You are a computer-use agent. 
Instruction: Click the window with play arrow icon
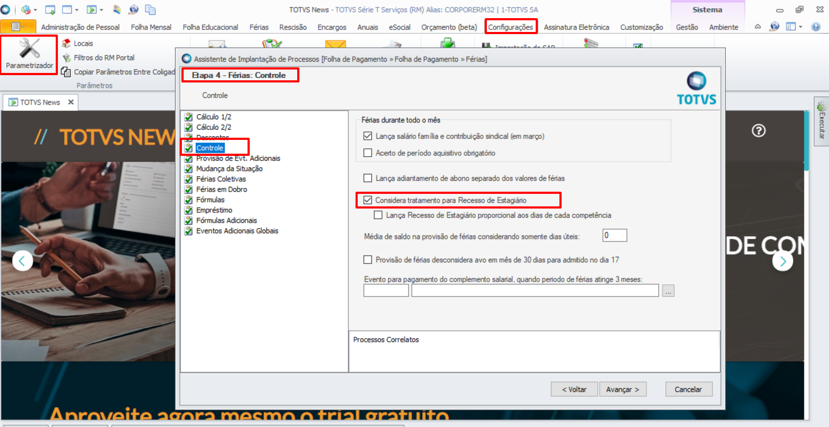[92, 9]
